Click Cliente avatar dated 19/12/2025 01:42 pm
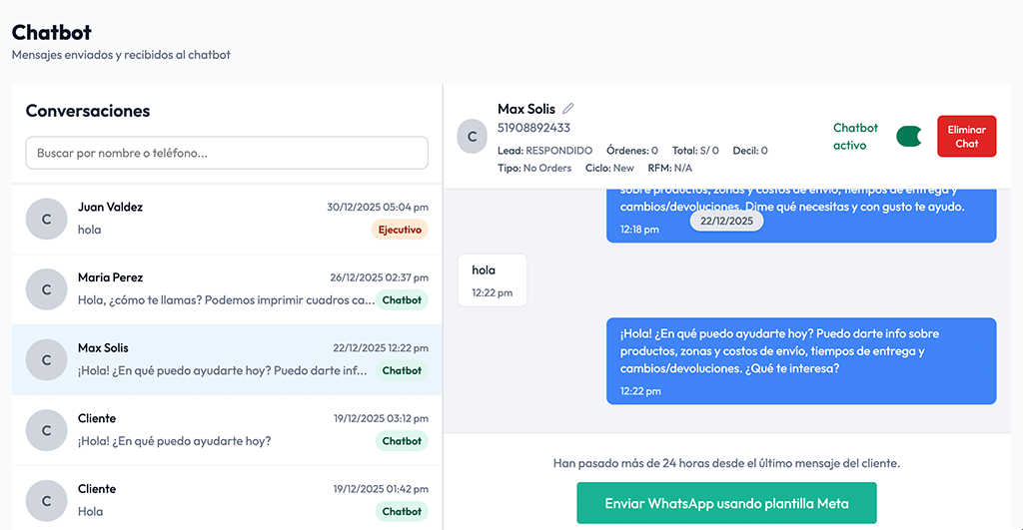 tap(46, 501)
